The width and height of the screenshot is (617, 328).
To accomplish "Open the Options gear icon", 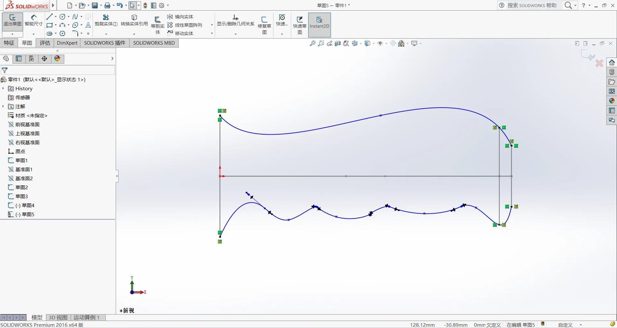I will (x=162, y=5).
